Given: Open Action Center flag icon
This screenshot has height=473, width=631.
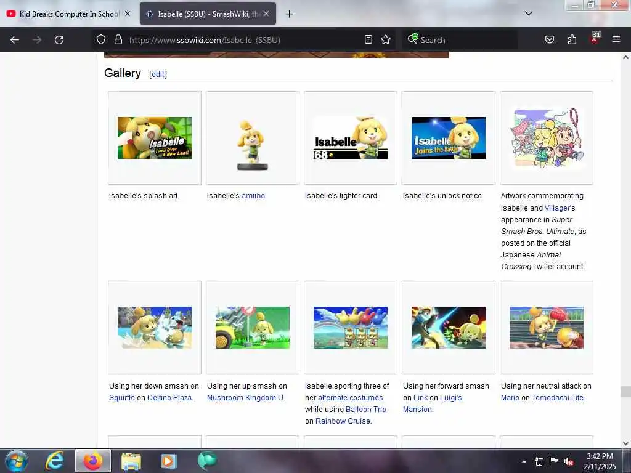Looking at the screenshot, I should pyautogui.click(x=554, y=461).
